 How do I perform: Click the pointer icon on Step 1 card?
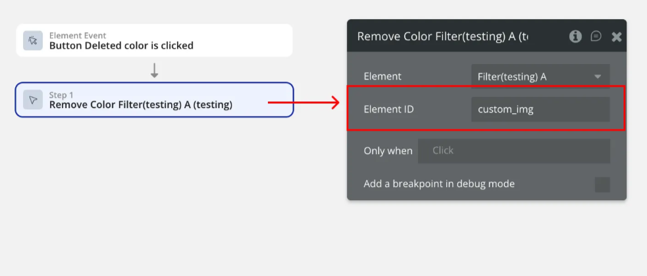(x=33, y=99)
